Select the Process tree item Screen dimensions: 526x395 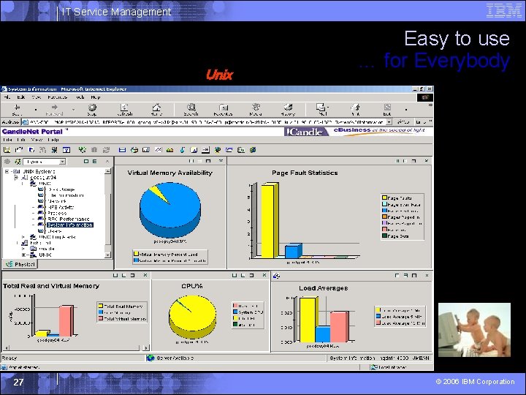pos(57,213)
